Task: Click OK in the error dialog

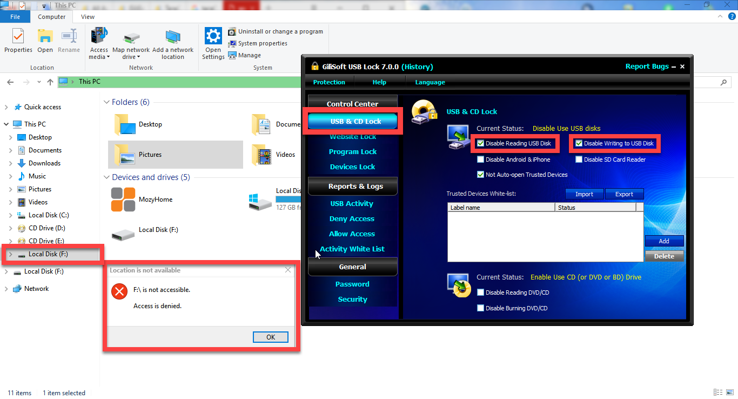Action: tap(271, 337)
